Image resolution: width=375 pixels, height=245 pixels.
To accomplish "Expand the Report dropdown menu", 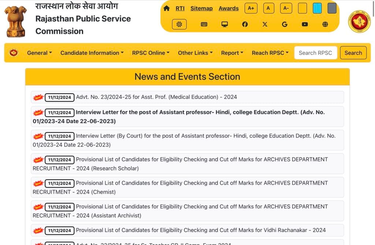I will pyautogui.click(x=232, y=53).
